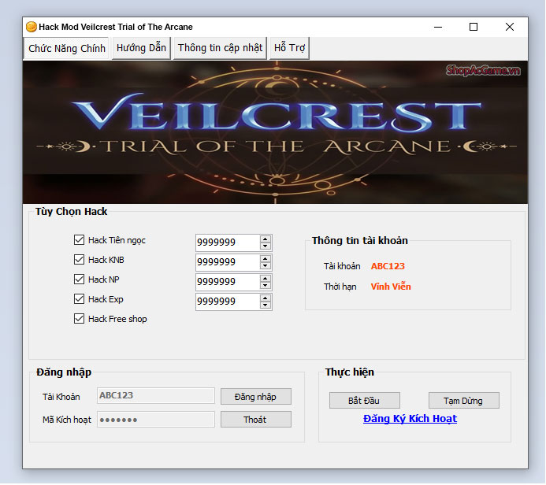Viewport: 546px width, 485px height.
Task: Switch to the Chức Năng Chính tab
Action: point(66,48)
